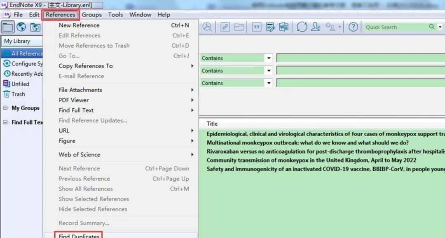Switch to Online Search Mode globe icon
This screenshot has height=238, width=445.
(21, 27)
